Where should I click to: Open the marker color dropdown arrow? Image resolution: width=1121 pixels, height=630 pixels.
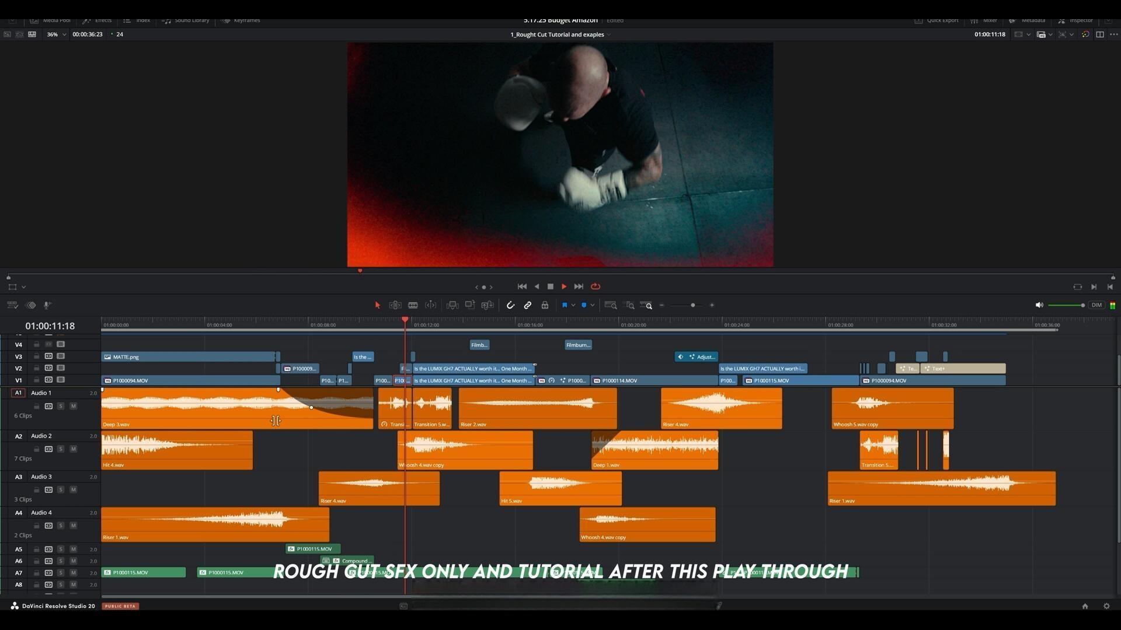(592, 305)
